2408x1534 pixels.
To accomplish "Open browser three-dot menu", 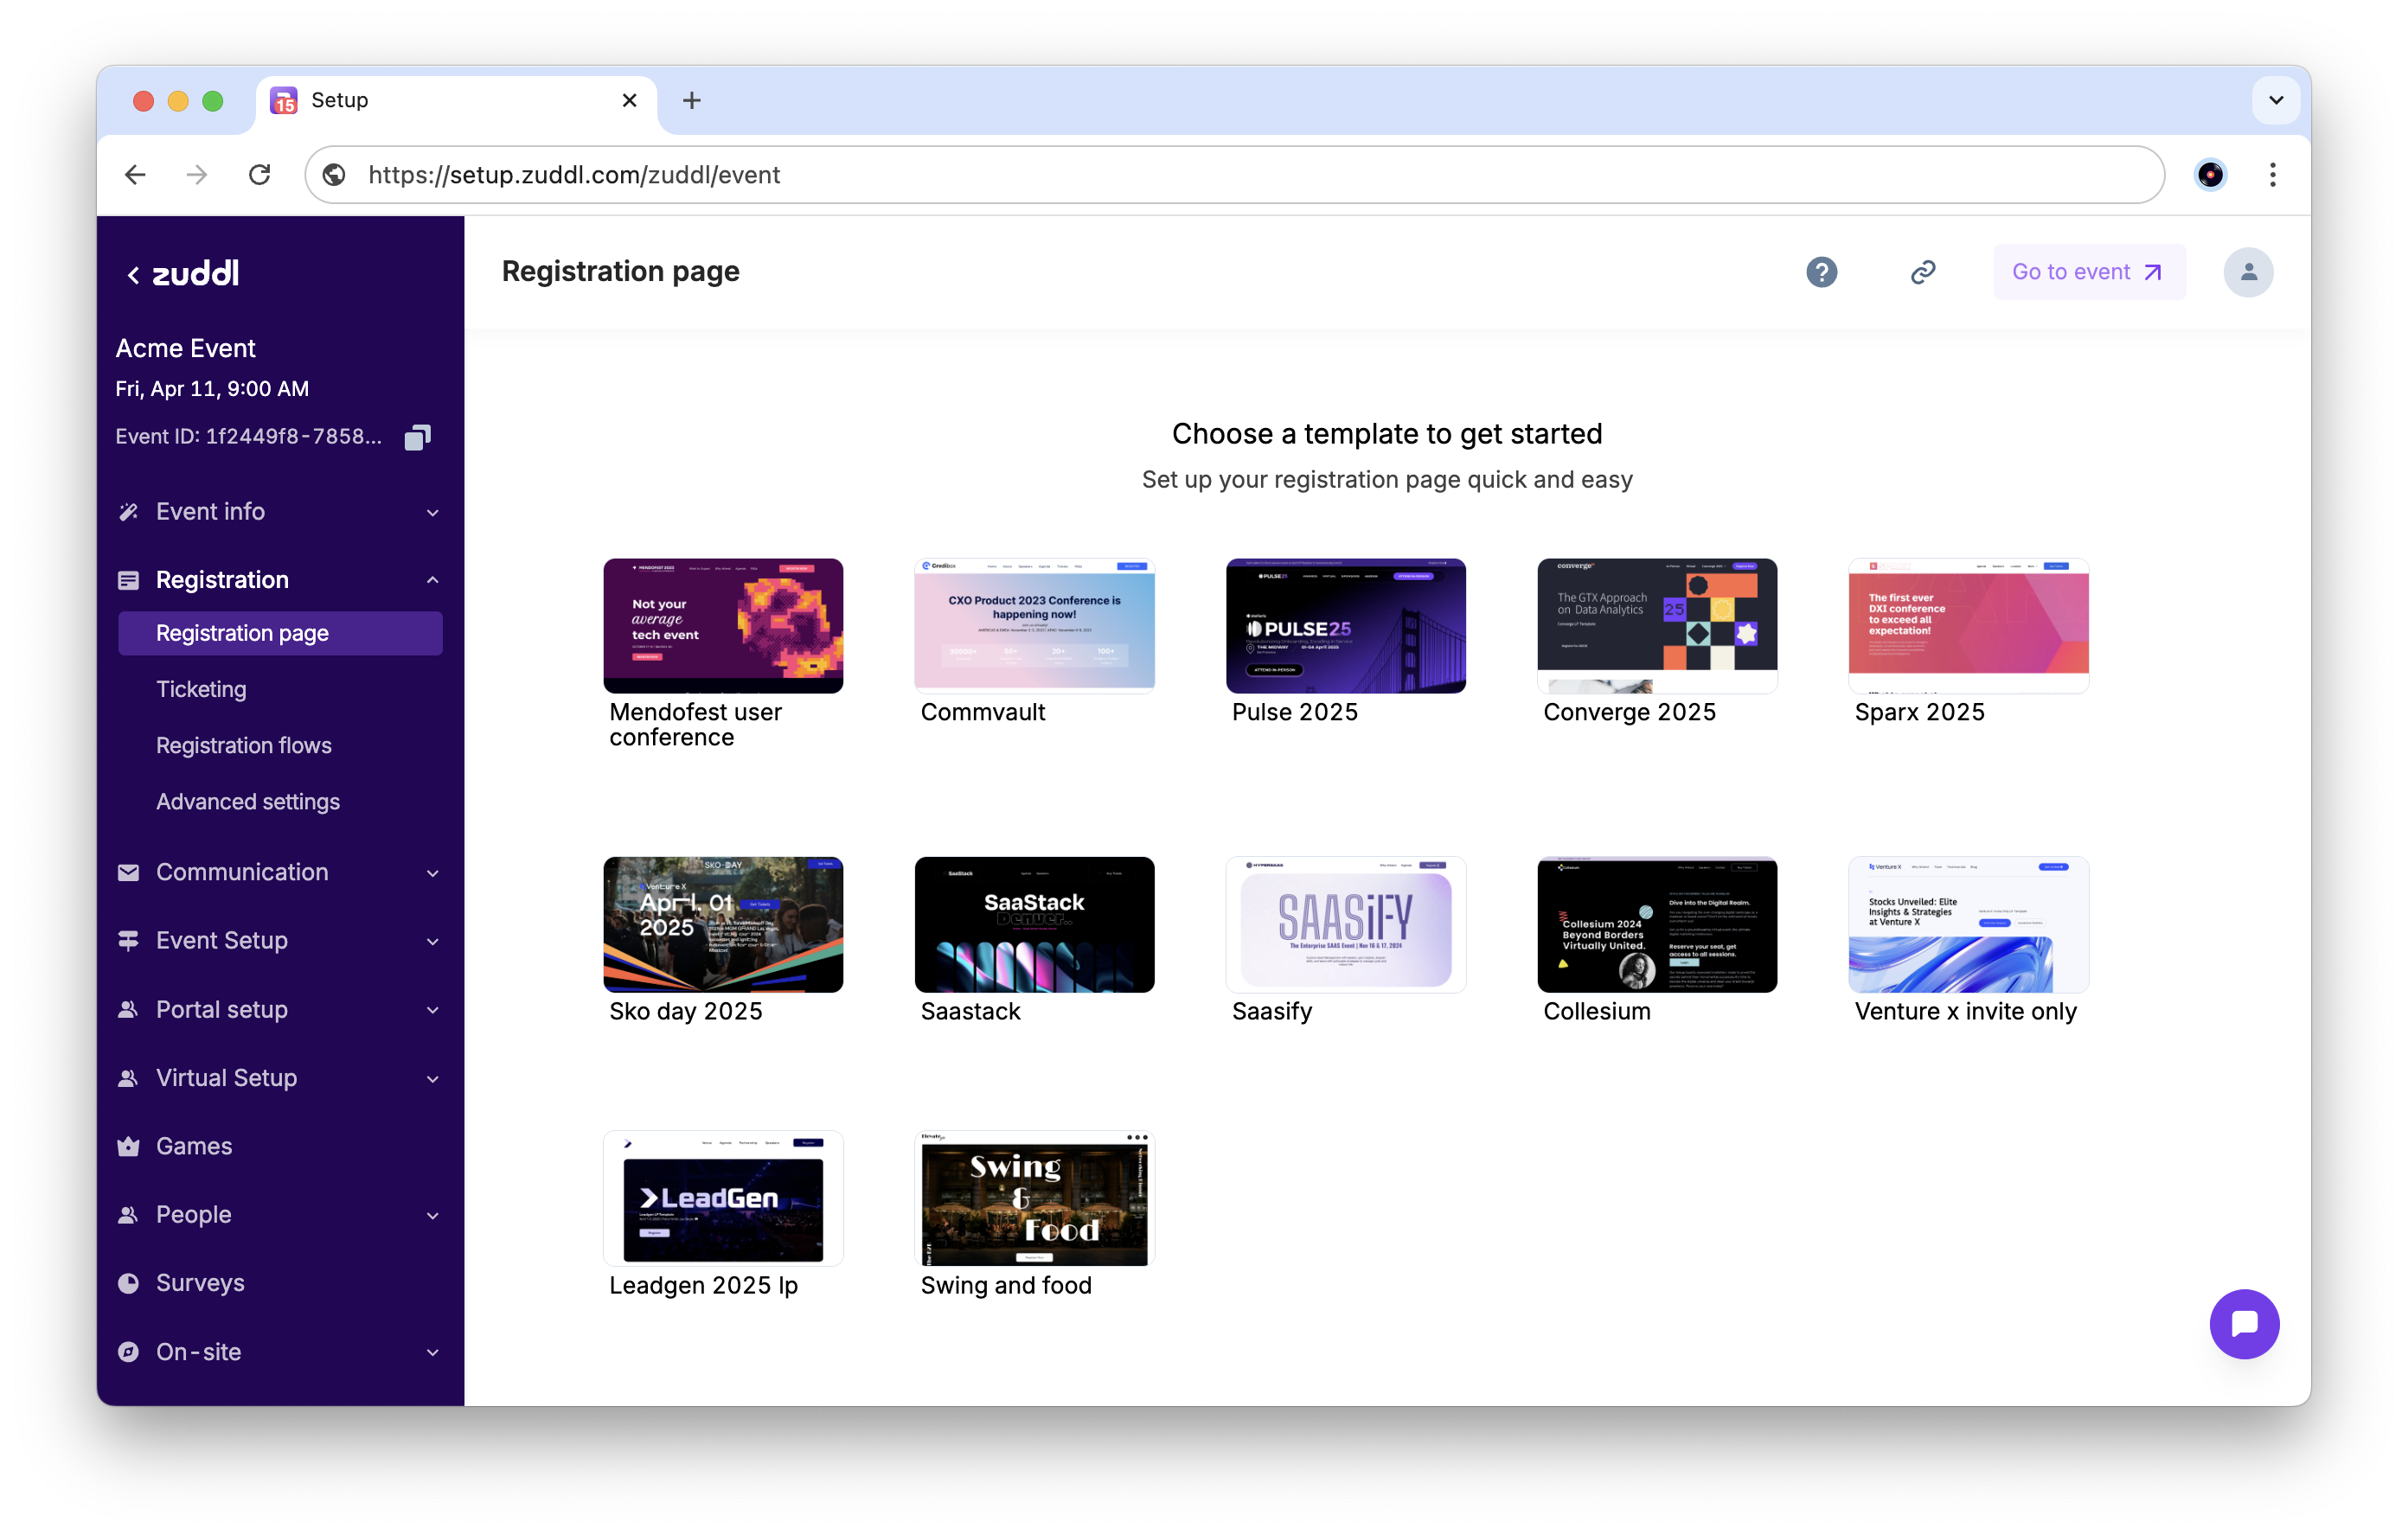I will pos(2272,175).
